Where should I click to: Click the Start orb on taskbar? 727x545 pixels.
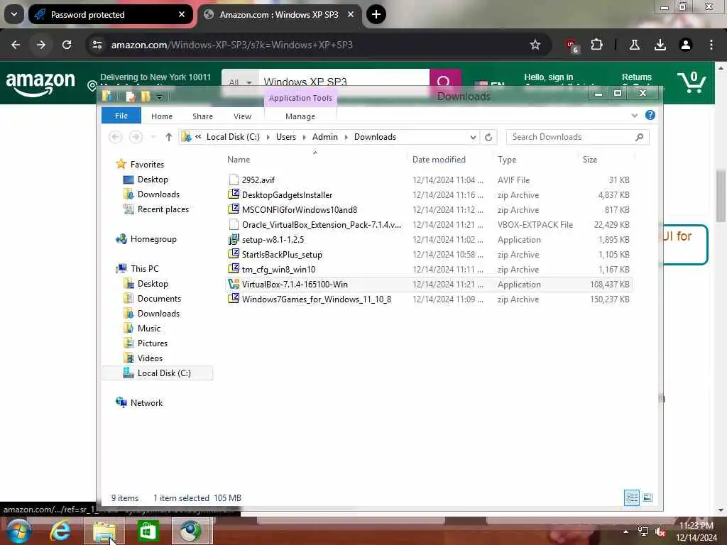tap(19, 531)
